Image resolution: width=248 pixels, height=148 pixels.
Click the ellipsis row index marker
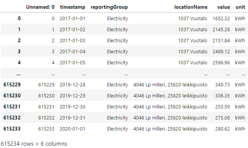tap(19, 74)
